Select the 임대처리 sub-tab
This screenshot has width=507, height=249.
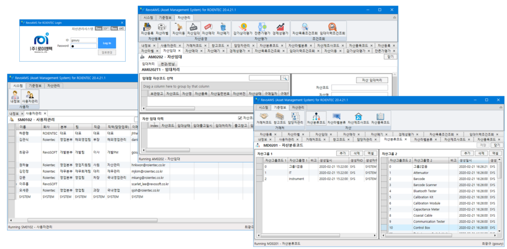(148, 64)
